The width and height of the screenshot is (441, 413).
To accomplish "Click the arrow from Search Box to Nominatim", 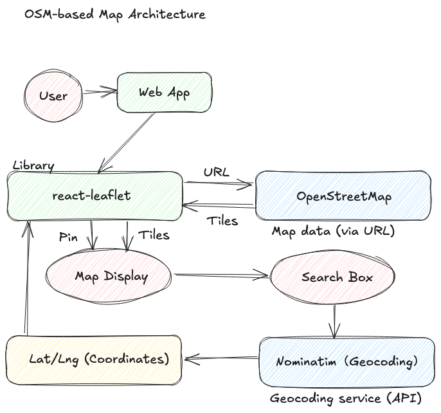I will point(334,322).
